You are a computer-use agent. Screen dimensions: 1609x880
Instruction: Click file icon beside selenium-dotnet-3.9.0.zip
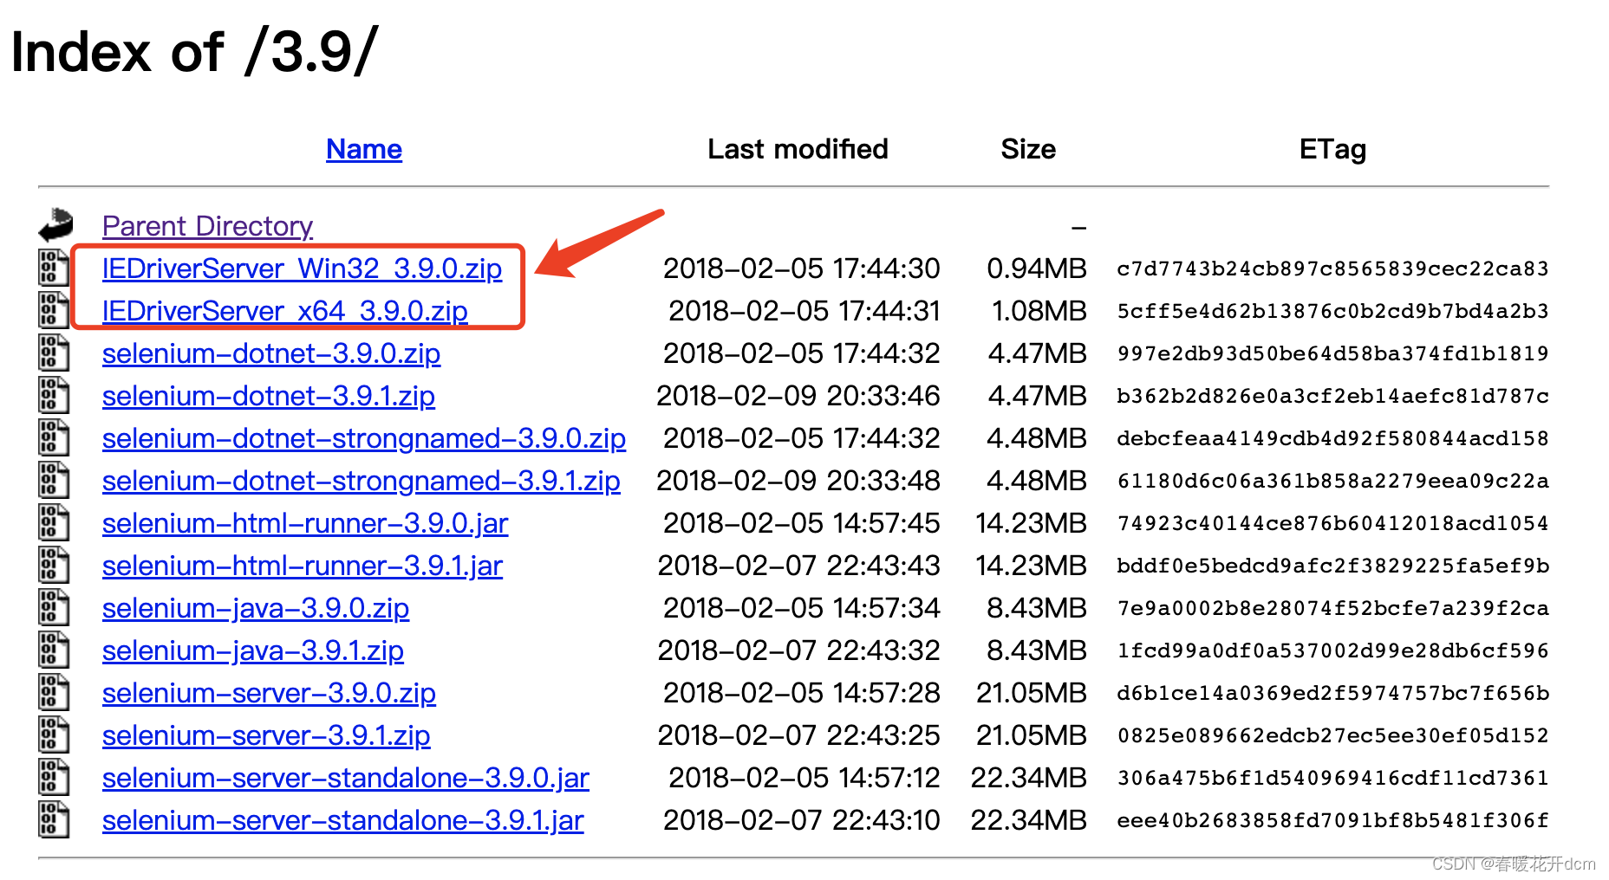[x=54, y=353]
